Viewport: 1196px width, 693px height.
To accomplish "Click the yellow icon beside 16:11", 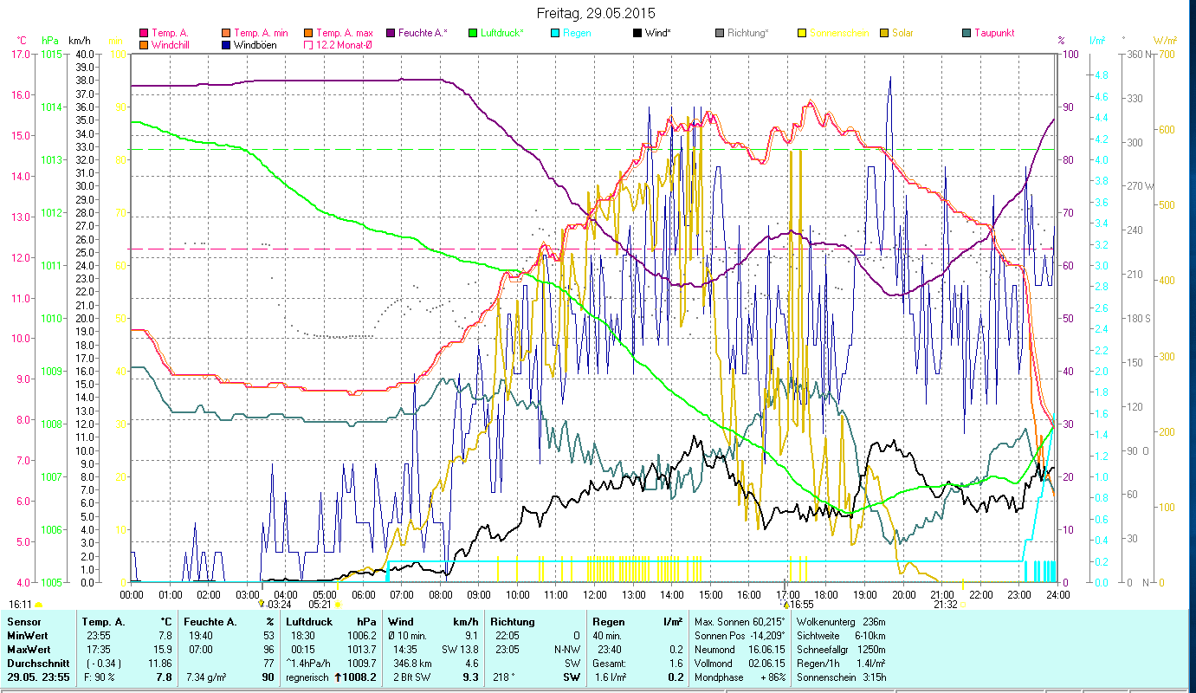I will point(38,605).
